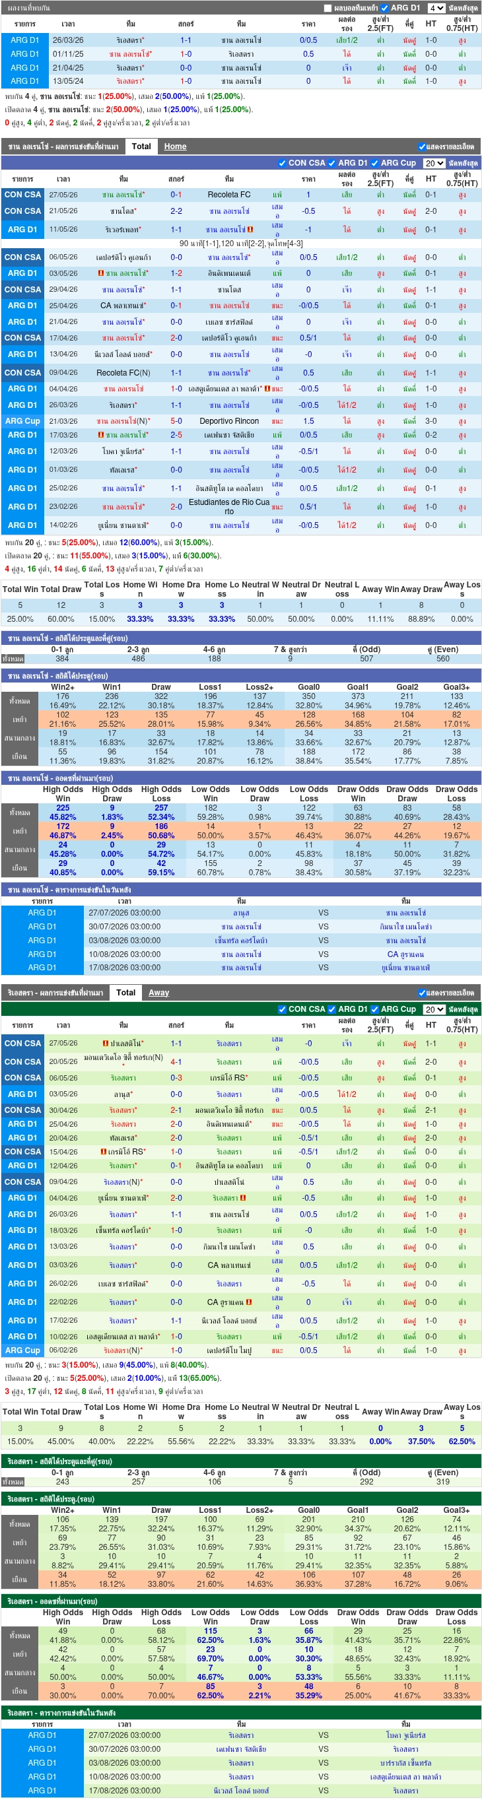Uncheck CON CSA filter in San Lorenzo section
Screen dimensions: 482x1802
pyautogui.click(x=282, y=163)
